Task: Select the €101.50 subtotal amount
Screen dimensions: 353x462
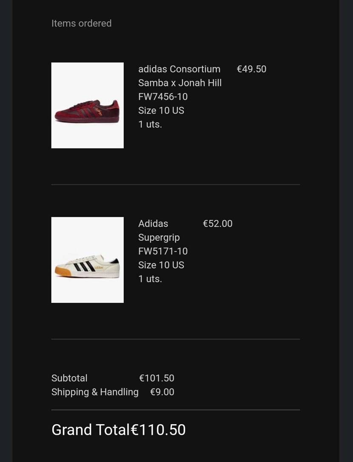Action: (x=157, y=378)
